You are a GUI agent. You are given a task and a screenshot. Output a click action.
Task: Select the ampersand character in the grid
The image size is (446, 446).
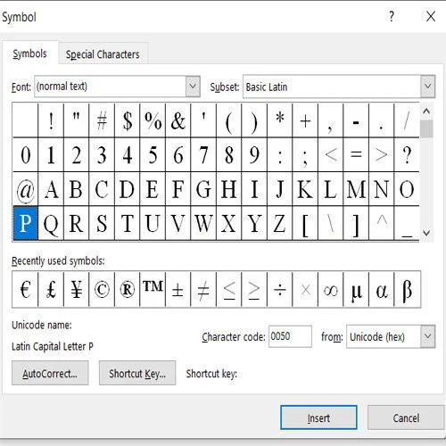point(178,120)
